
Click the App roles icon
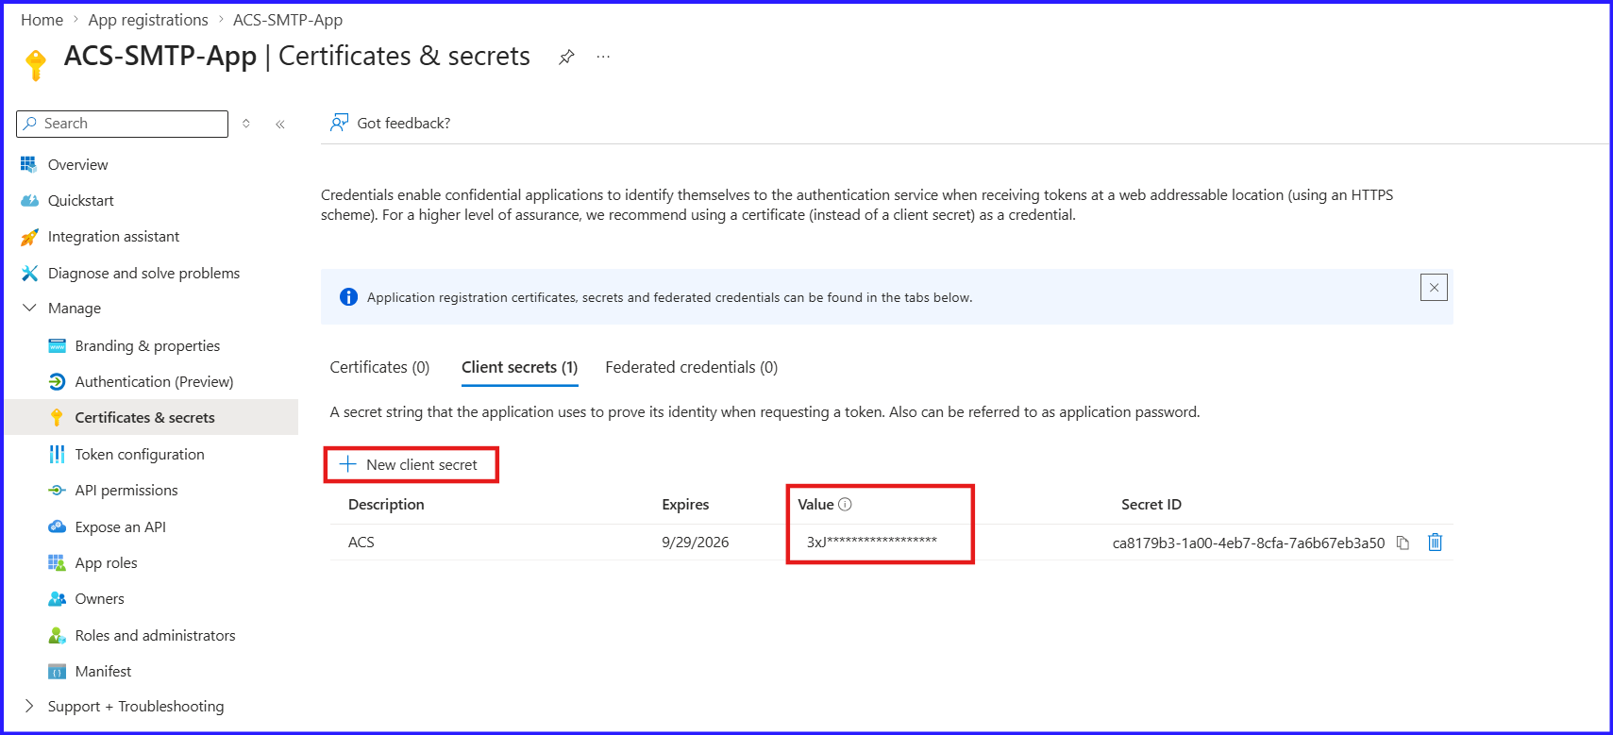click(x=57, y=563)
